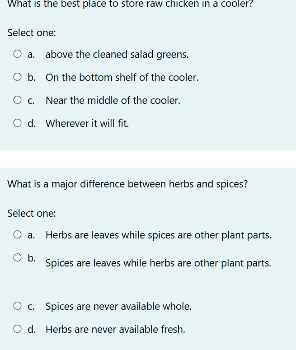Screen dimensions: 296x350
Task: Choose radio button 'On the bottom shelf' option
Action: tap(18, 77)
